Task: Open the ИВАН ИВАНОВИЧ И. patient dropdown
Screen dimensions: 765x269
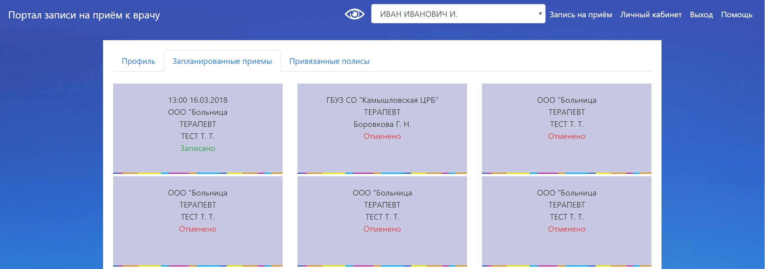Action: click(458, 14)
